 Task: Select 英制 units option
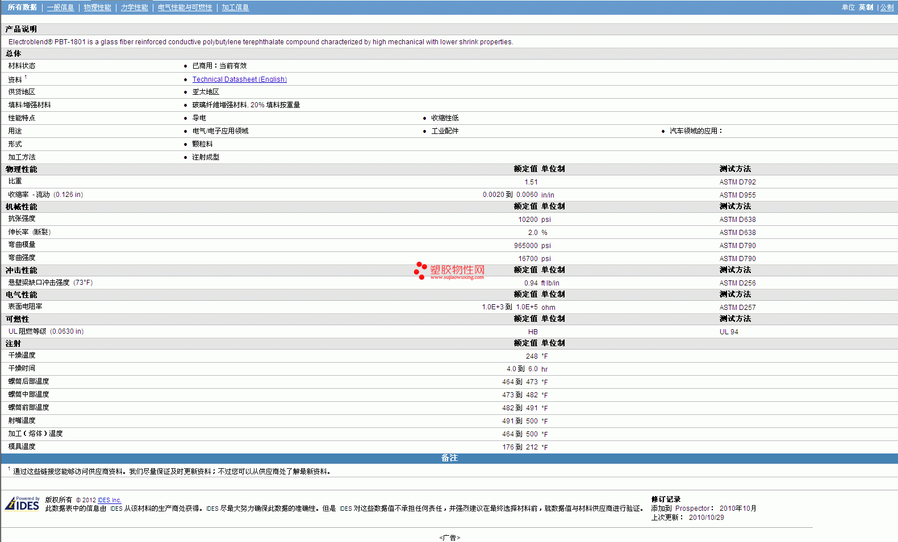(x=866, y=7)
